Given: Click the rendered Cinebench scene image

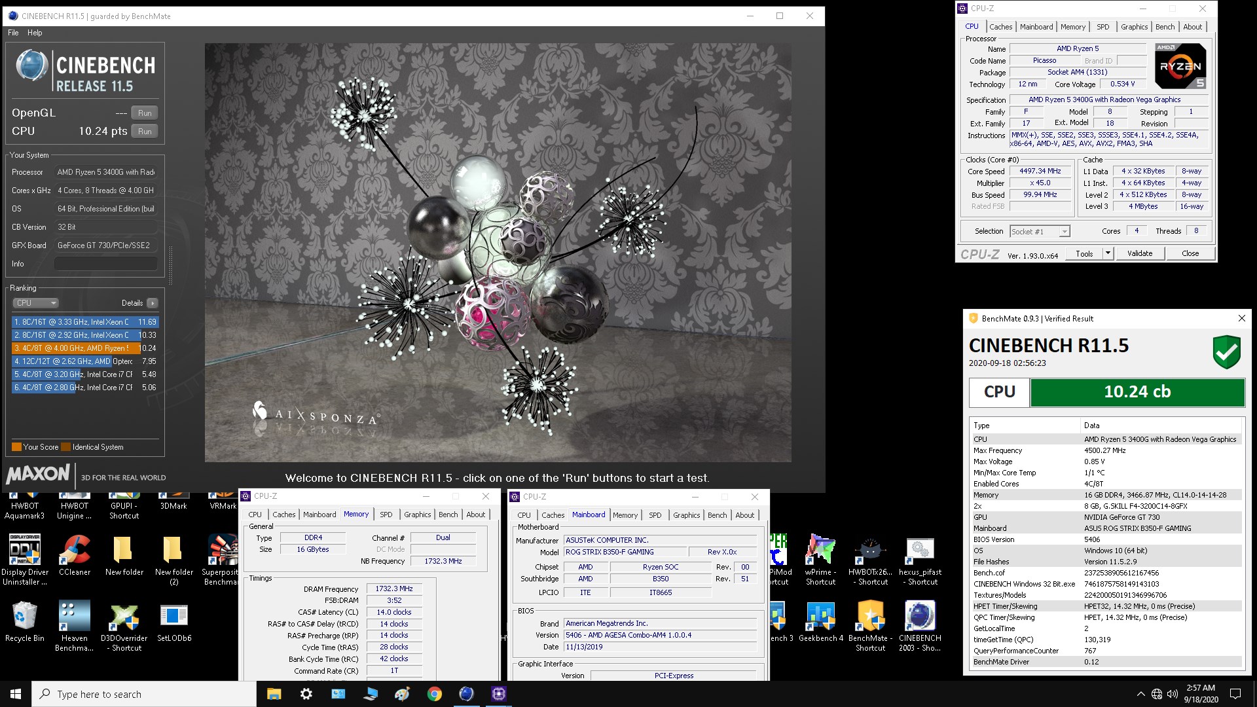Looking at the screenshot, I should click(498, 253).
